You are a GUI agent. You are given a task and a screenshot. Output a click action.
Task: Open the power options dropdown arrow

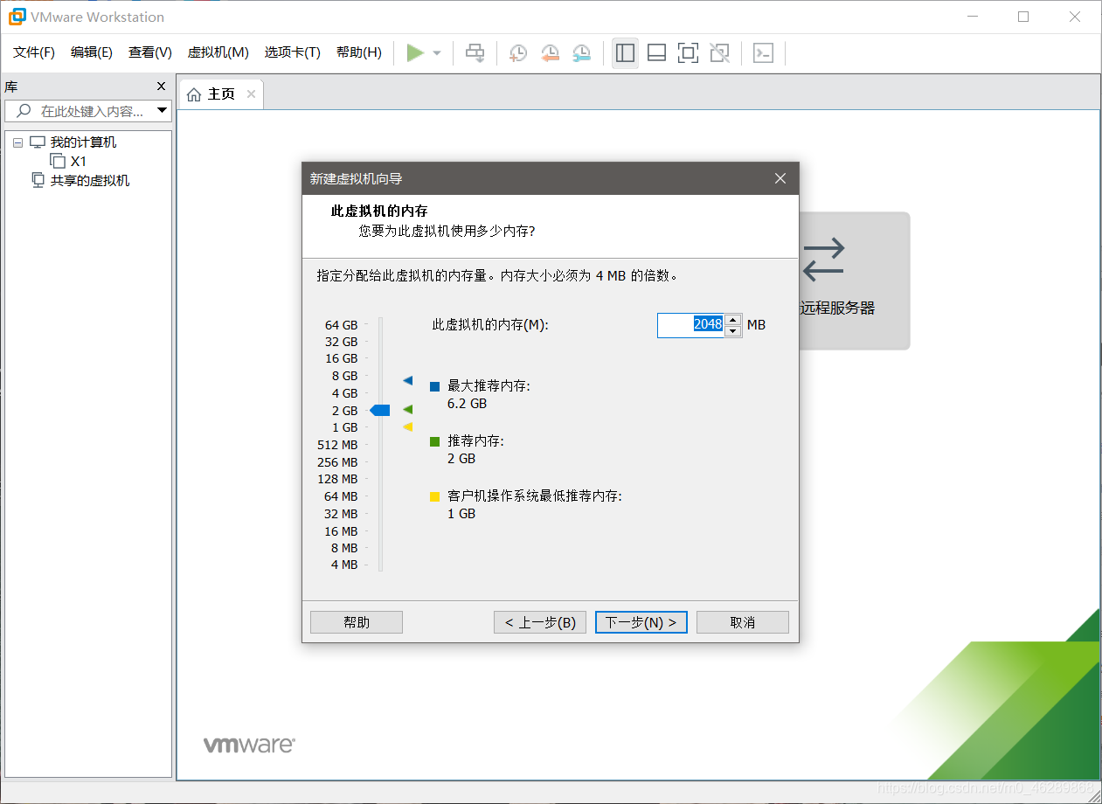[437, 53]
